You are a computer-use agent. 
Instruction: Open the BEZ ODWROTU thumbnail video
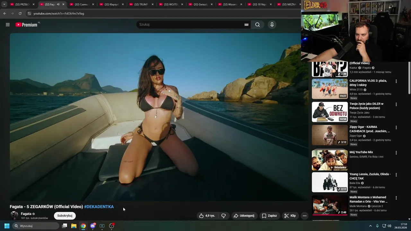click(330, 112)
